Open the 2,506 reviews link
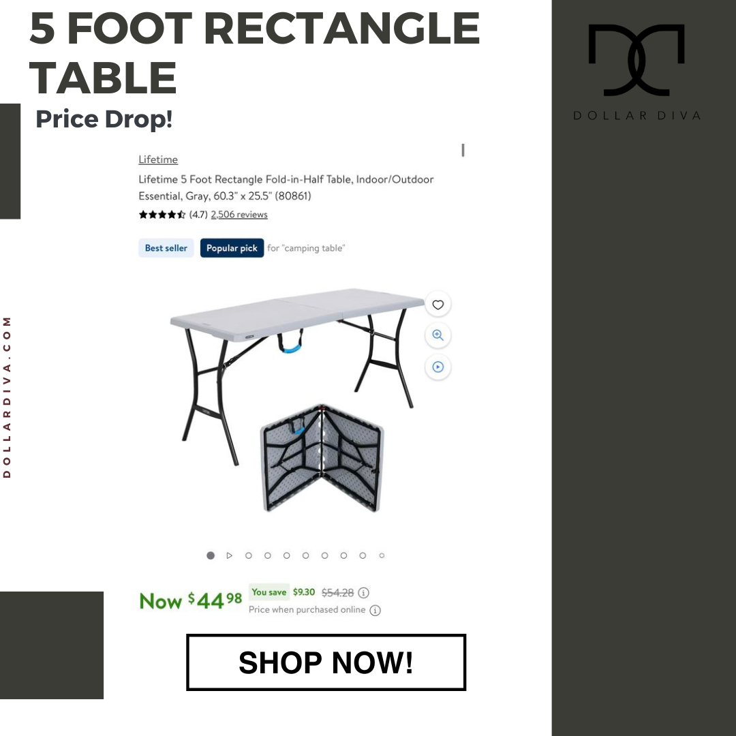 [239, 215]
